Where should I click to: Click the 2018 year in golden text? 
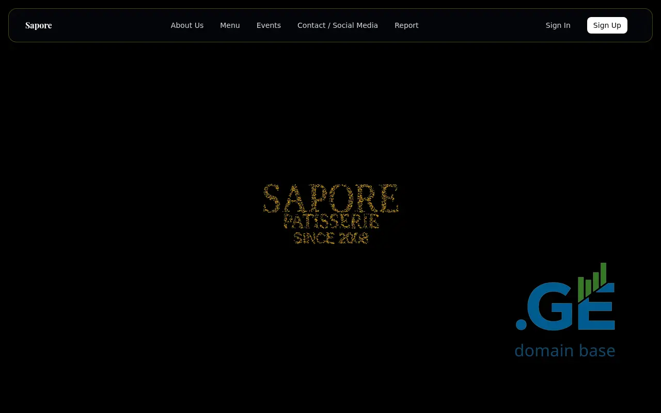(353, 238)
